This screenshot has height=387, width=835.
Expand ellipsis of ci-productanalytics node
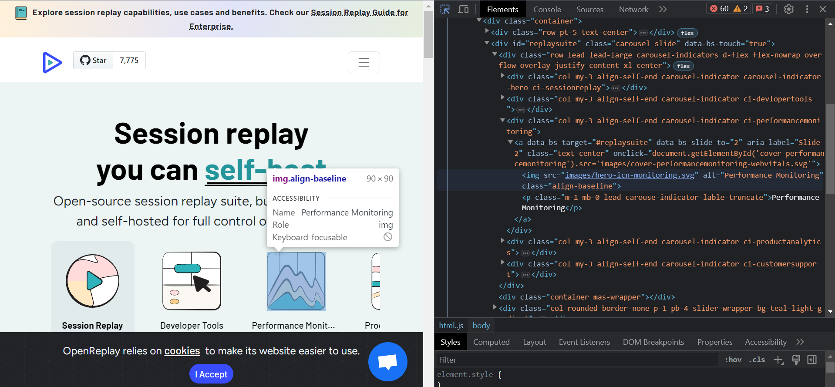coord(525,253)
